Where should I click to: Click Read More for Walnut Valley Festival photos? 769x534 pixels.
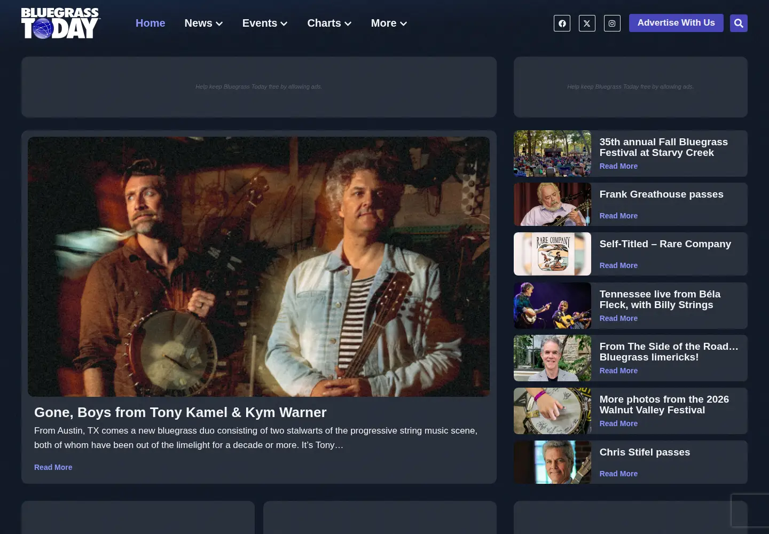click(618, 423)
